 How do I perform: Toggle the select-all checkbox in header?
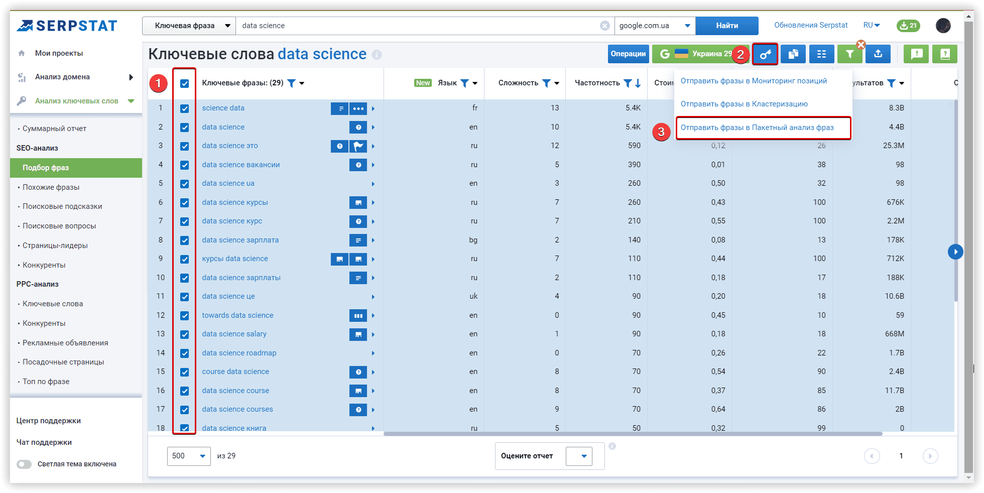coord(185,83)
